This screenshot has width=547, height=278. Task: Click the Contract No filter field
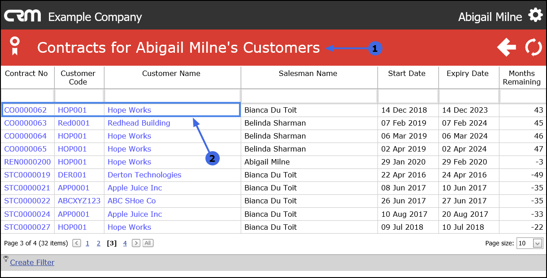tap(27, 96)
